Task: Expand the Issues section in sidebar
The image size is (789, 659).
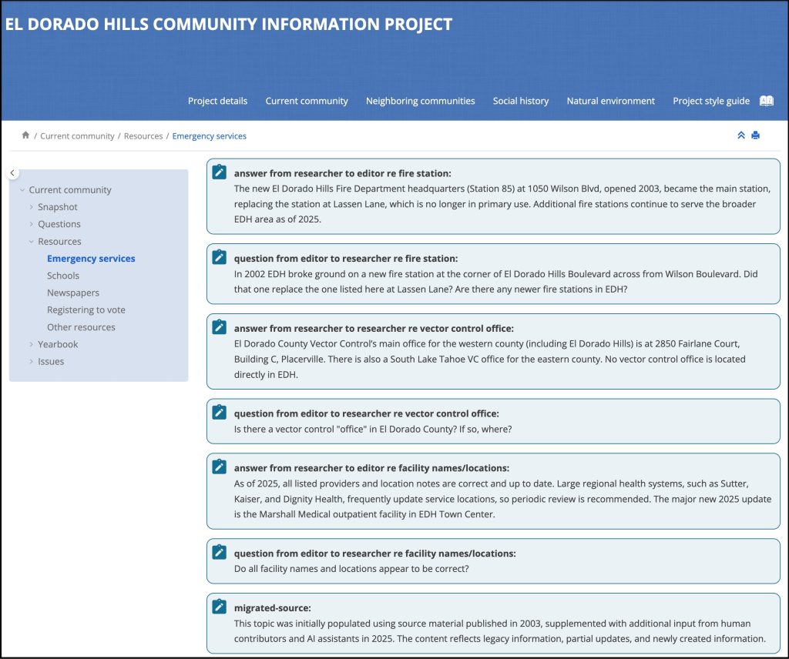Action: [32, 362]
